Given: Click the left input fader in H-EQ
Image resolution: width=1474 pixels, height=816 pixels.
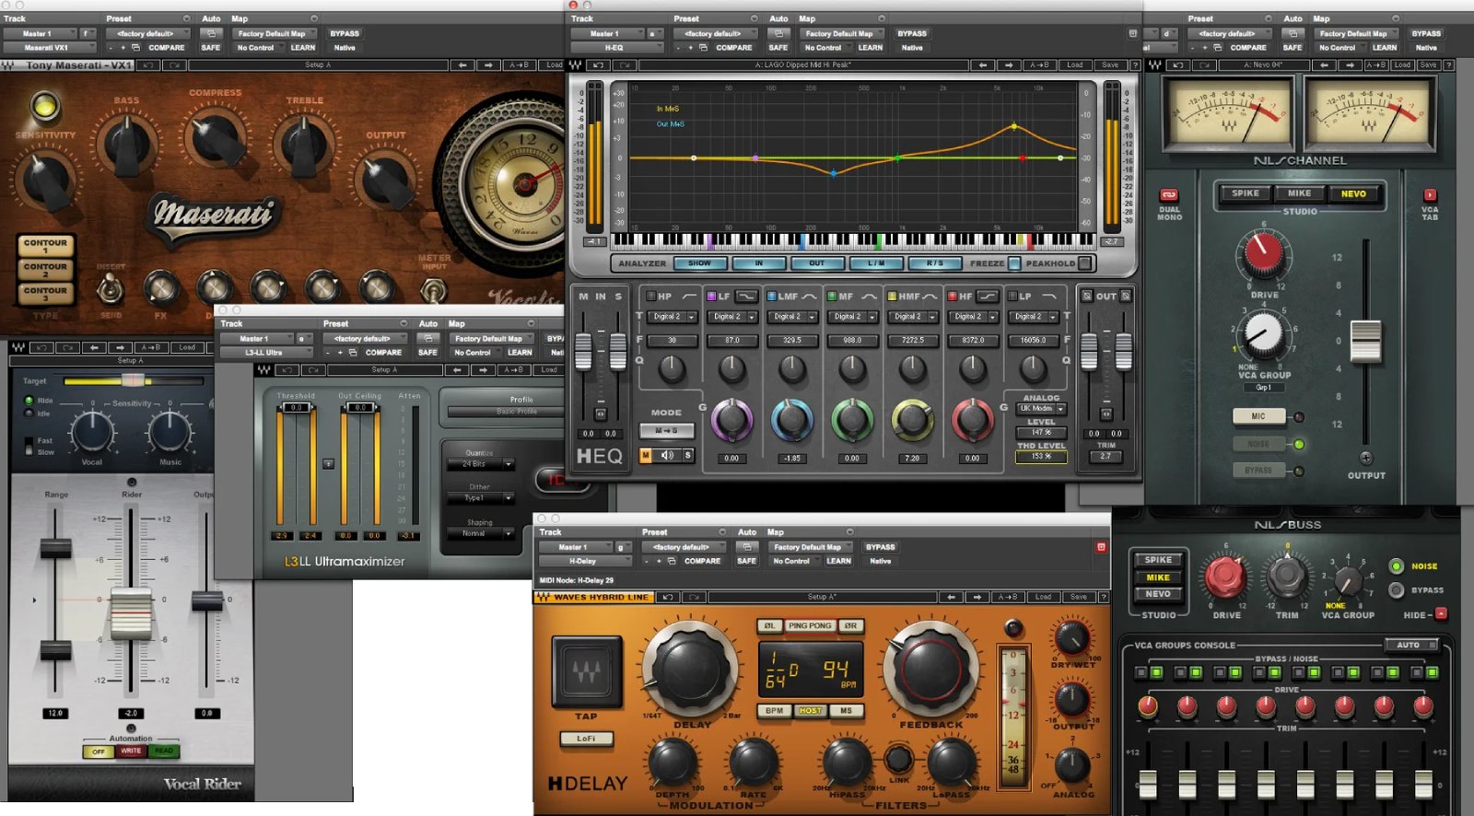Looking at the screenshot, I should point(583,352).
